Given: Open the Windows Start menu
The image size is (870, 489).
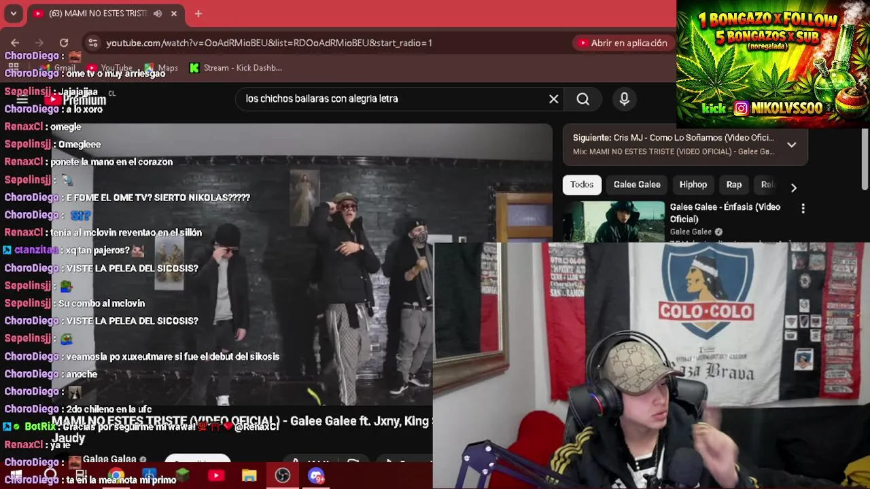Looking at the screenshot, I should tap(16, 476).
